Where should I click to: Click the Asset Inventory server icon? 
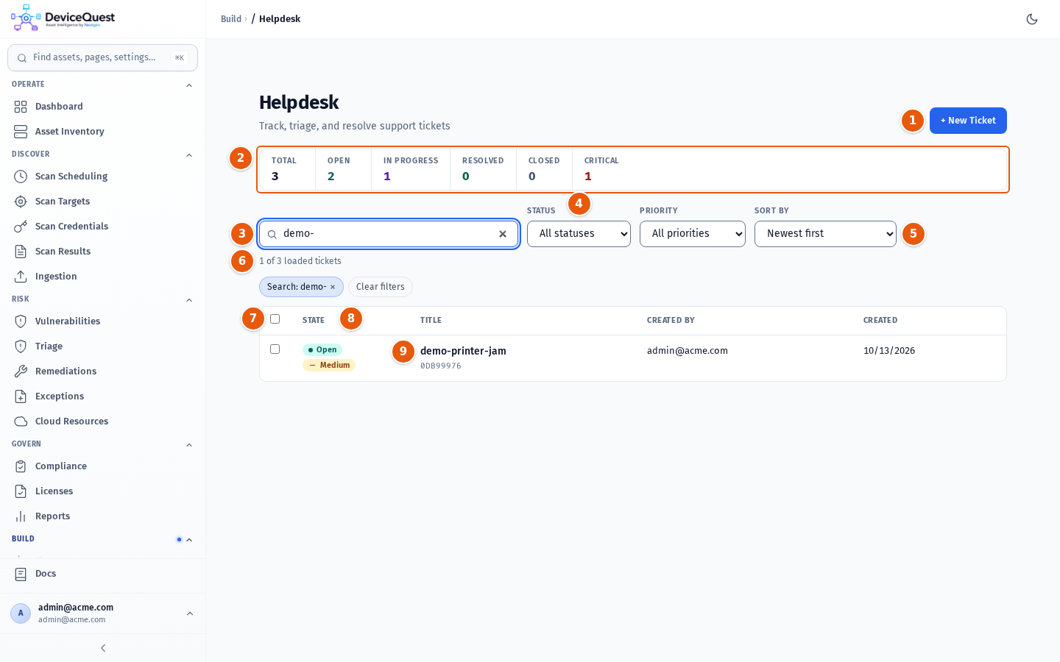pos(21,132)
